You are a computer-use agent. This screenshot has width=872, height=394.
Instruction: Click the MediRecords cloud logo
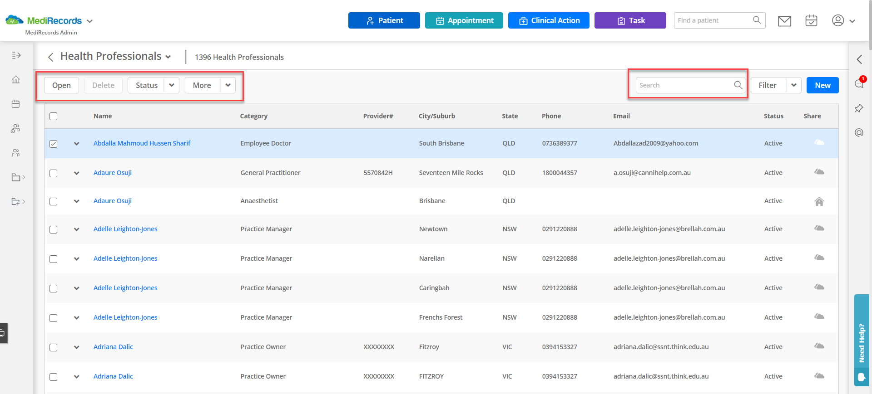(15, 20)
